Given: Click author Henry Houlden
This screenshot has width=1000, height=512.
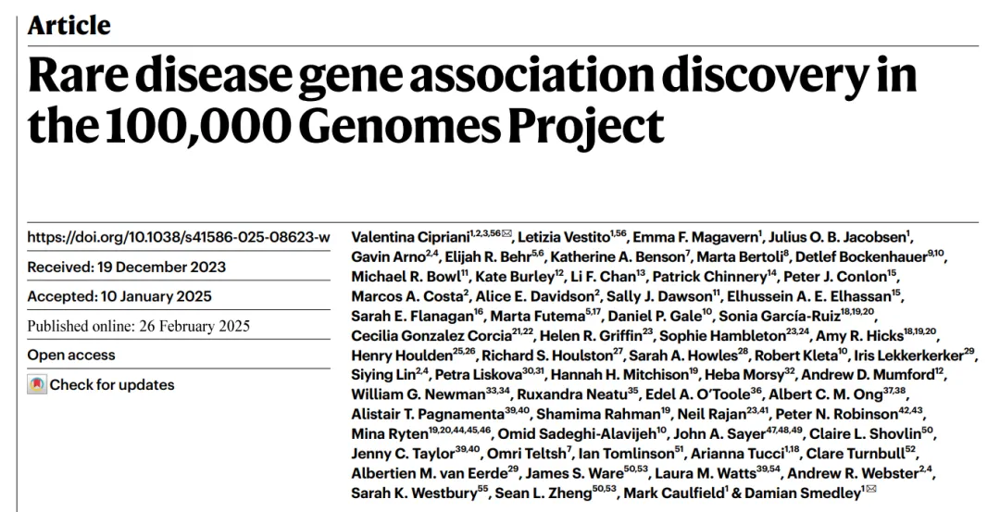Looking at the screenshot, I should tap(394, 356).
